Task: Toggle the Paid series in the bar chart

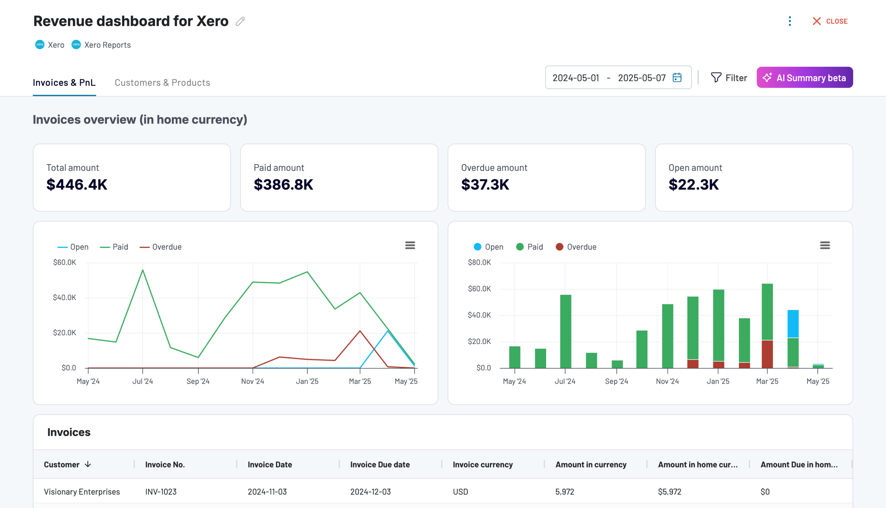Action: point(529,247)
